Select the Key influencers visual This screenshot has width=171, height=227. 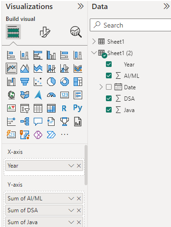click(x=11, y=122)
